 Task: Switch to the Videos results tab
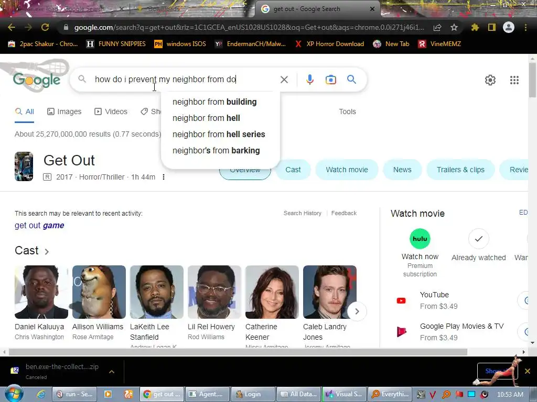(111, 111)
